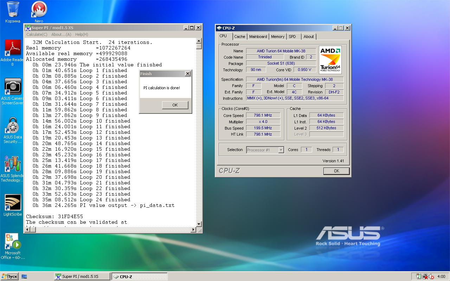Viewport: 450px width, 281px height.
Task: Click the Code Name value 'Trinidad'
Action: pos(265,57)
